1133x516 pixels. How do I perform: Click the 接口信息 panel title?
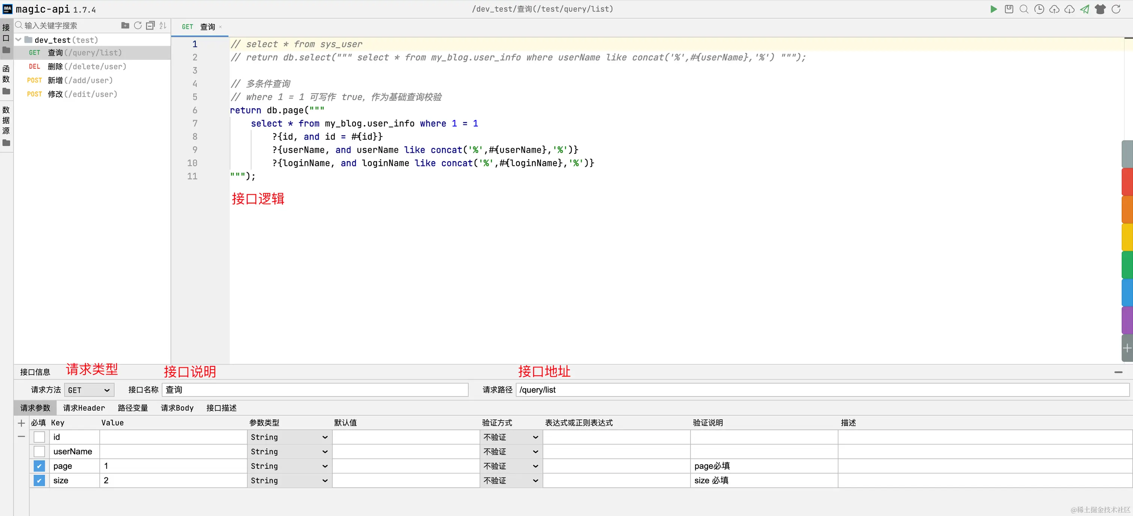point(35,372)
